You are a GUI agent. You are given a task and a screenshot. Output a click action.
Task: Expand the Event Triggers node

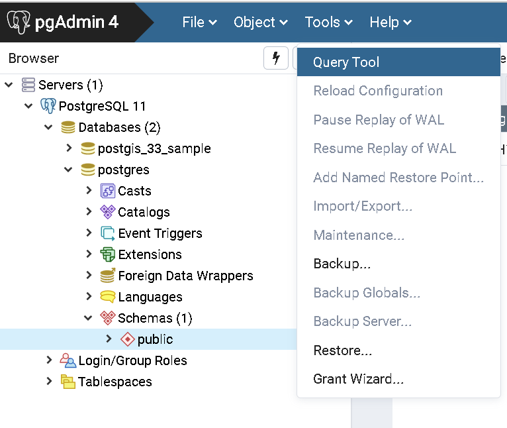click(89, 233)
